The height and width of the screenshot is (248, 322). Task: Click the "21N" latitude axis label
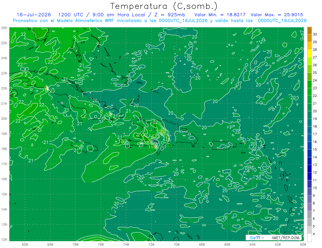(4, 103)
